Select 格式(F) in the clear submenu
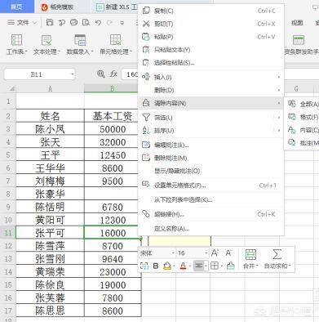The height and width of the screenshot is (322, 319). pos(302,117)
